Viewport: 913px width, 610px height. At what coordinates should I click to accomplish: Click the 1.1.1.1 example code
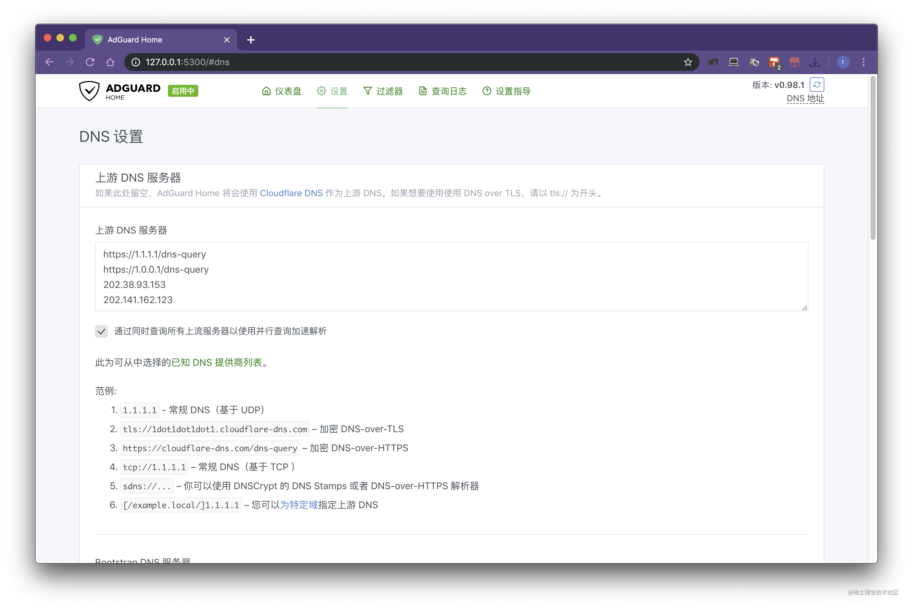[x=140, y=410]
